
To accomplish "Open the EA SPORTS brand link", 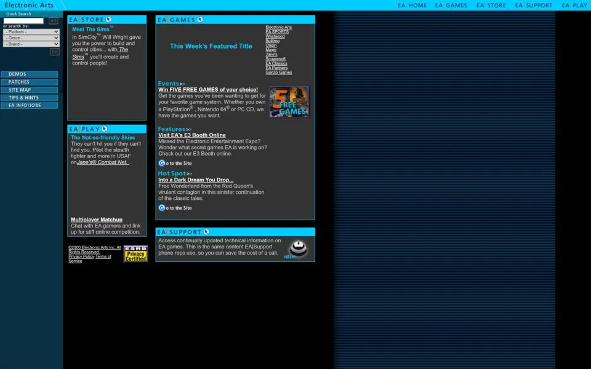I will pos(277,31).
